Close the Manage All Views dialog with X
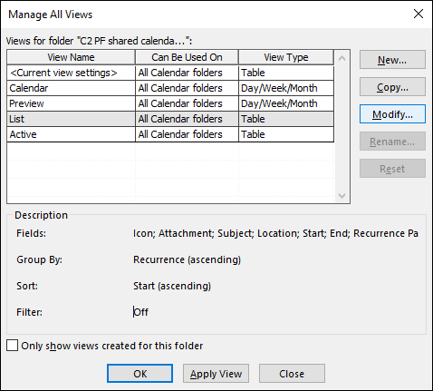This screenshot has width=433, height=391. coord(419,14)
